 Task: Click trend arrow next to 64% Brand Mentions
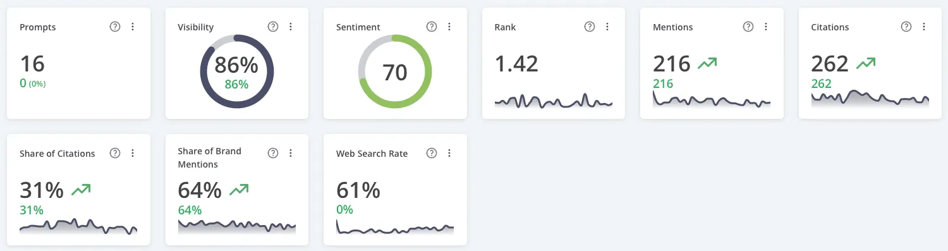pos(239,190)
